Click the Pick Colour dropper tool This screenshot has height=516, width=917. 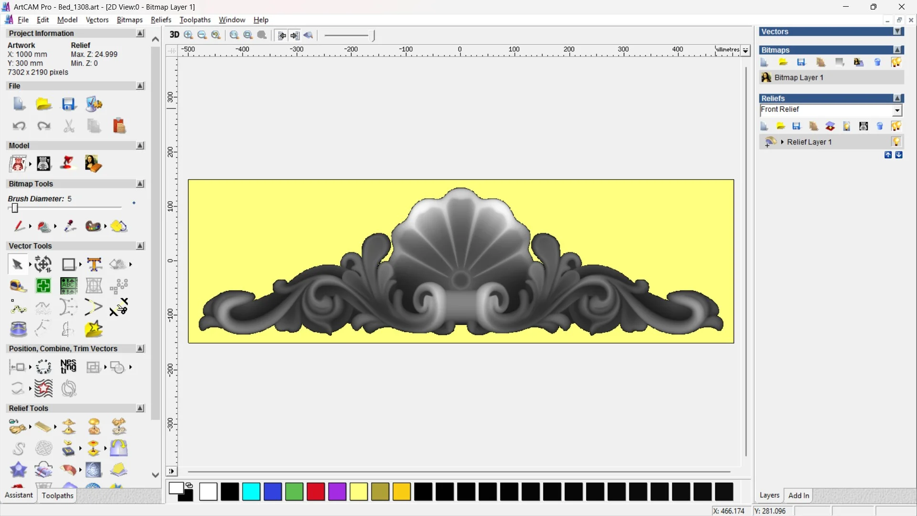point(70,226)
